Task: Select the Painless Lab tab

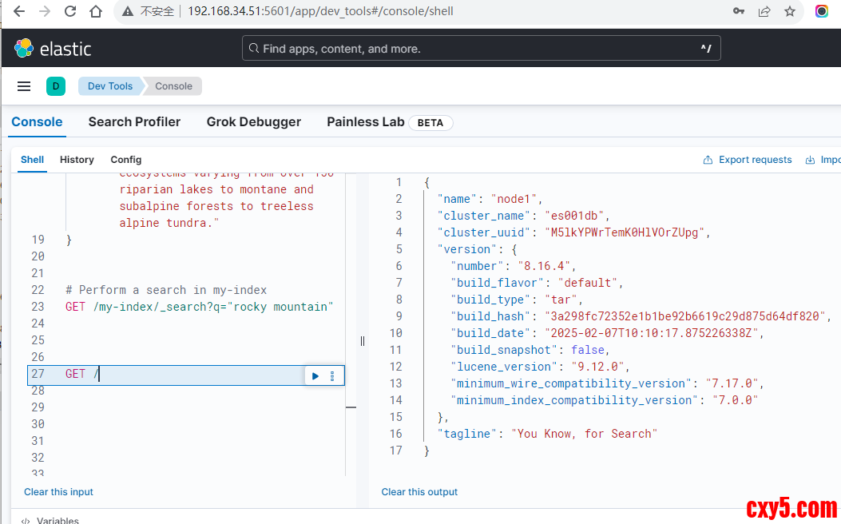Action: tap(366, 122)
